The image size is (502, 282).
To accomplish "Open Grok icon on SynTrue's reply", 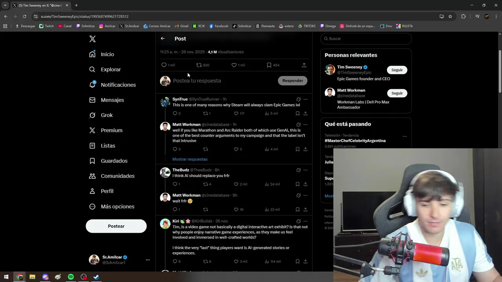I will [298, 99].
